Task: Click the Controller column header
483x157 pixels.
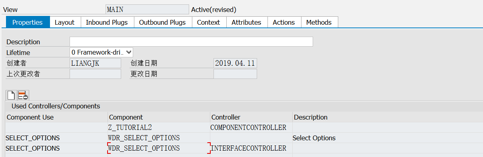Action: point(251,117)
